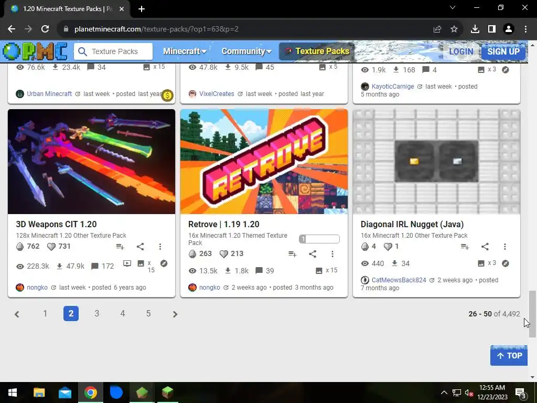
Task: Open author CatMeowsBack824 profile
Action: point(399,280)
